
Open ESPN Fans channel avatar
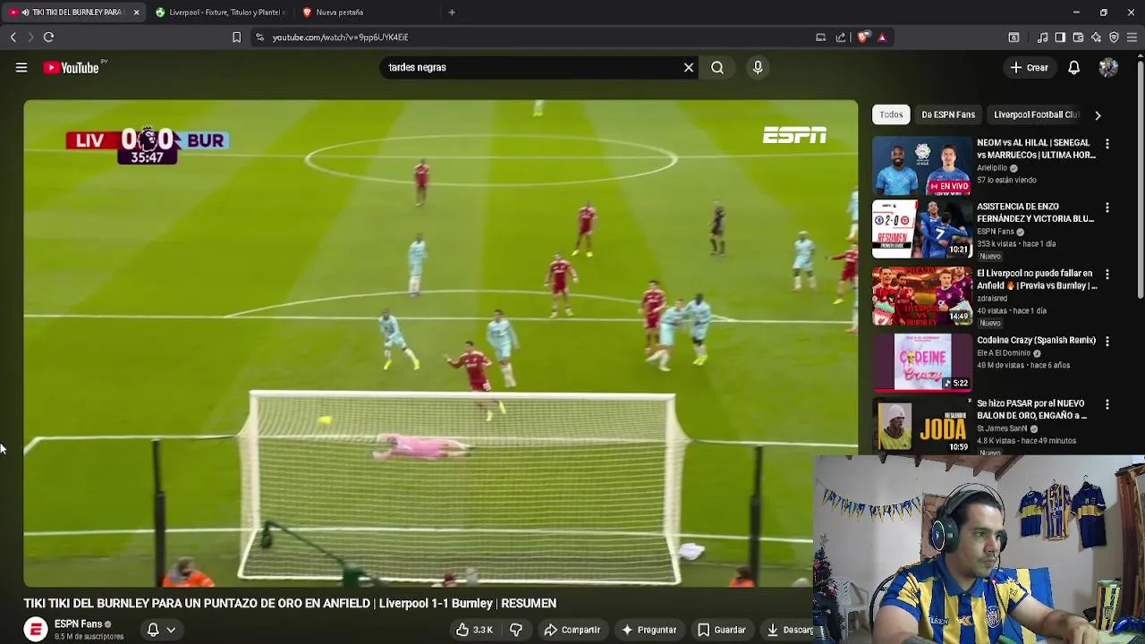pyautogui.click(x=36, y=630)
